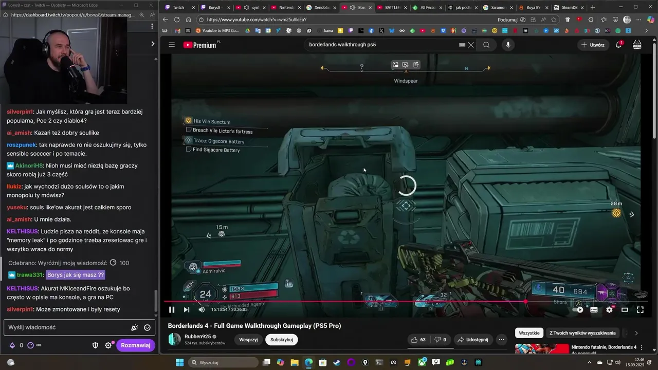Select the Wszystkie filter chip

click(529, 333)
